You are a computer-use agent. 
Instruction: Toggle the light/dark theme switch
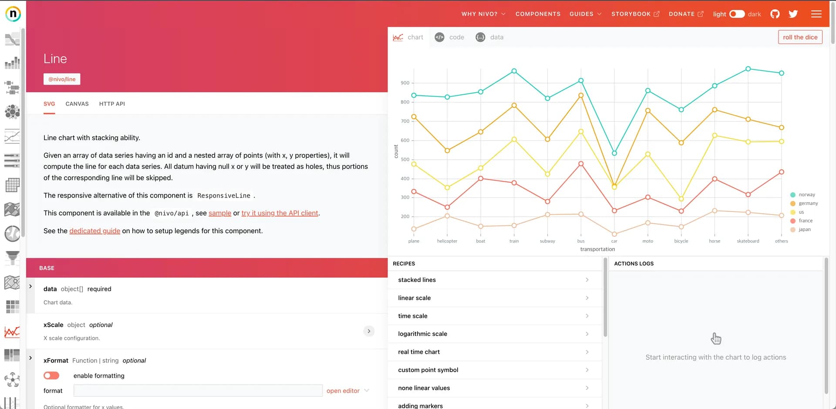tap(737, 14)
